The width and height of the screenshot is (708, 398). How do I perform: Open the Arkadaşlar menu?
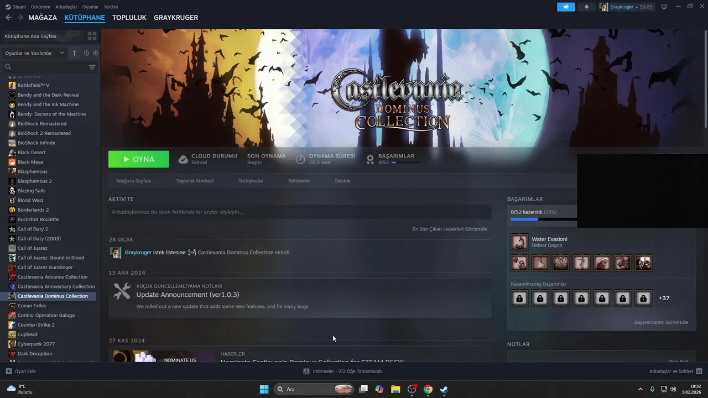pyautogui.click(x=66, y=7)
